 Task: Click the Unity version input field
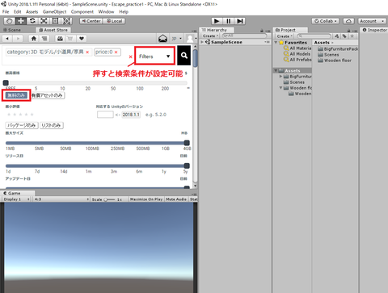point(105,115)
